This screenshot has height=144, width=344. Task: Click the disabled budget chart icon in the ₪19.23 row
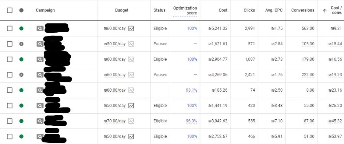(x=131, y=75)
